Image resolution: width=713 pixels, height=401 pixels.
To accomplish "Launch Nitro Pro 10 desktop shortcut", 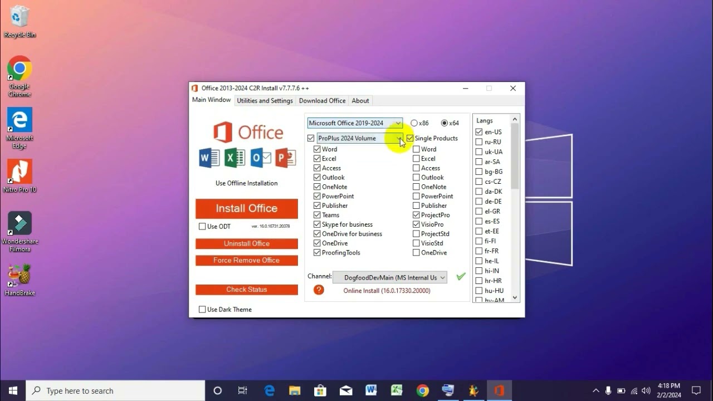I will 19,176.
